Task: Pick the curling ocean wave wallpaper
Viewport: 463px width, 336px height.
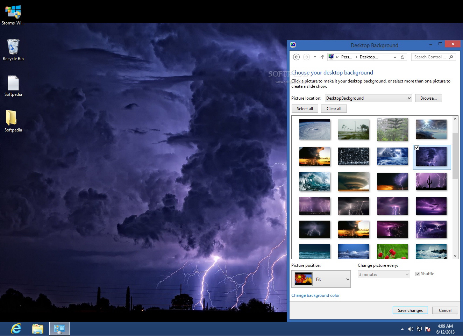Action: click(x=315, y=181)
